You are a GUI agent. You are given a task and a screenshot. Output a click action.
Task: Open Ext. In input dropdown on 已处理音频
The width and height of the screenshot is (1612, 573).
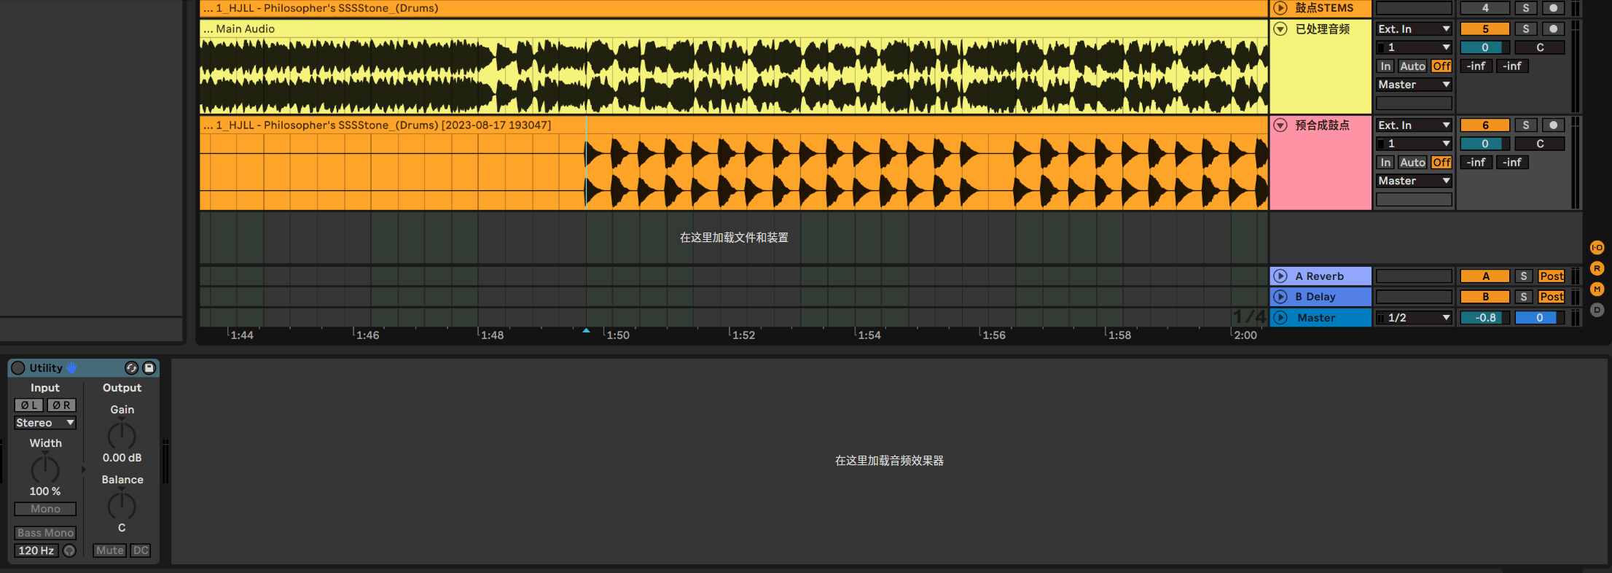1413,29
